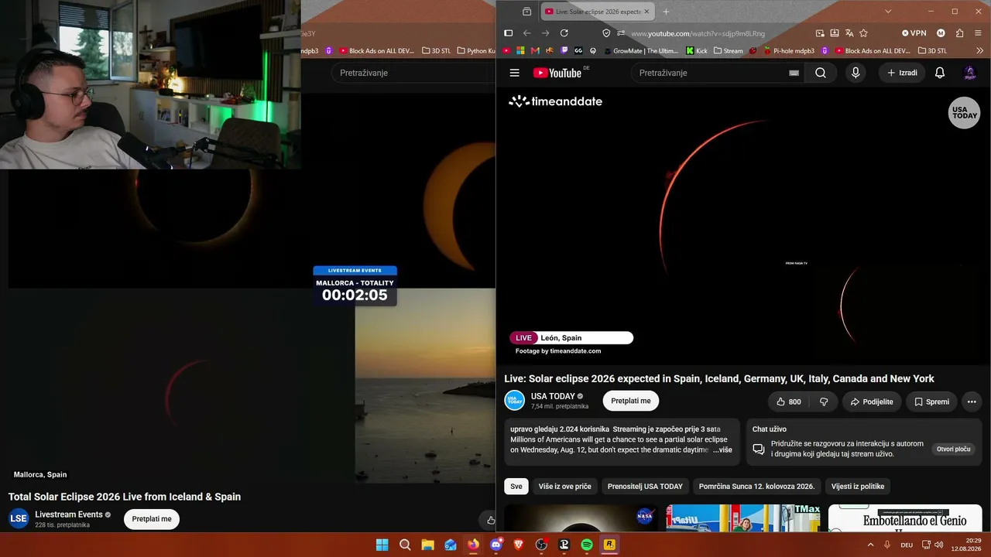Select the Više iz ove priče chip
The width and height of the screenshot is (991, 557).
click(x=565, y=487)
